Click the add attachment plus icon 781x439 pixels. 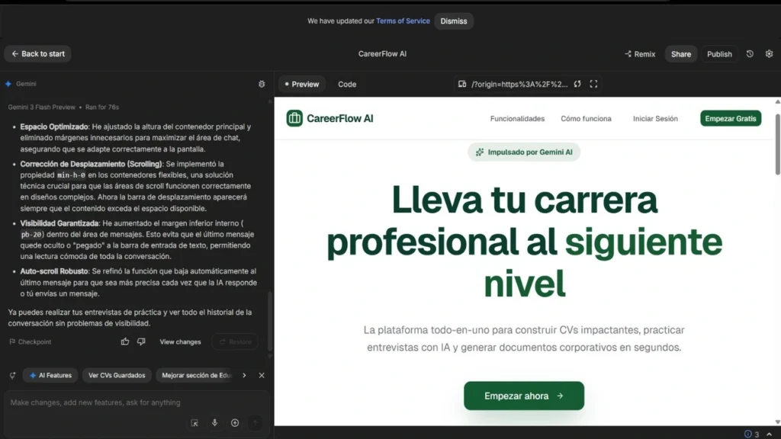235,422
